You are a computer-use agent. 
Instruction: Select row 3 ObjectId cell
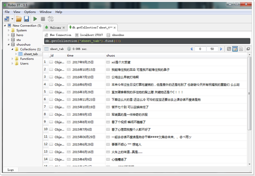57,77
